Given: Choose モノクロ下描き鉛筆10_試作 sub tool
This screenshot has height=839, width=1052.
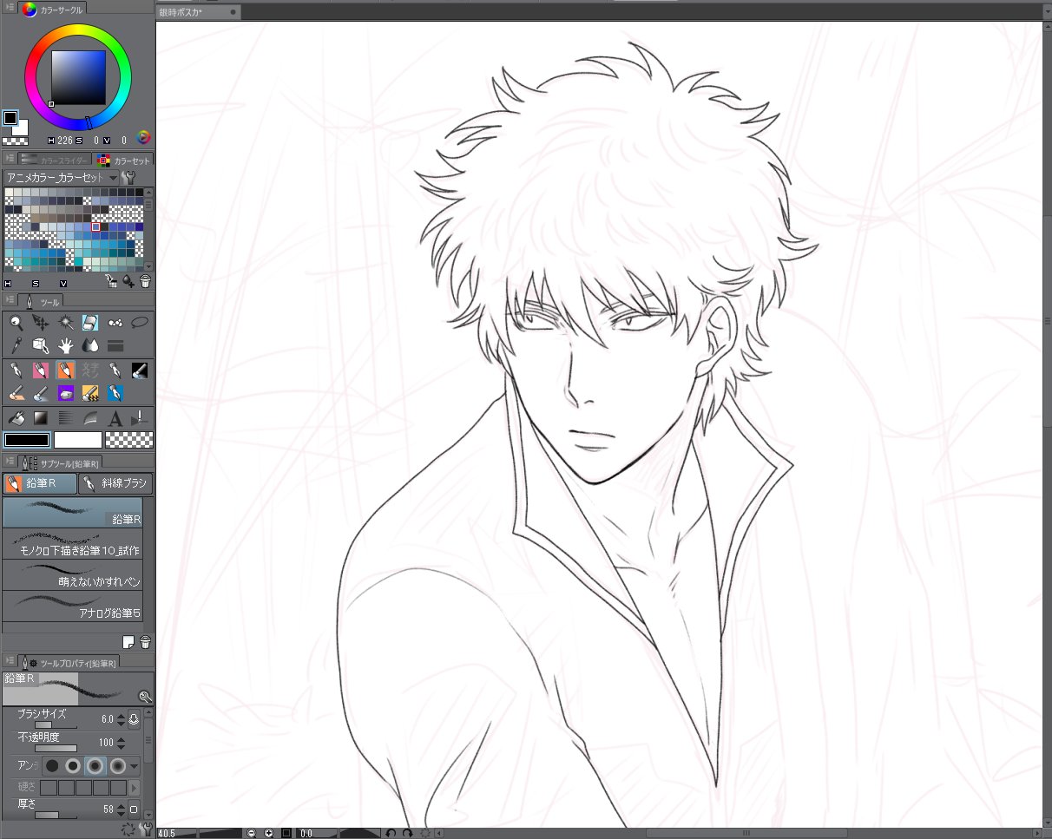Looking at the screenshot, I should pos(73,543).
